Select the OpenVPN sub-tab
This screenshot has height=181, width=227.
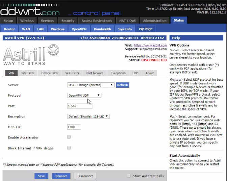[79, 29]
